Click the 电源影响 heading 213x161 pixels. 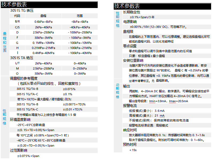click(130, 22)
